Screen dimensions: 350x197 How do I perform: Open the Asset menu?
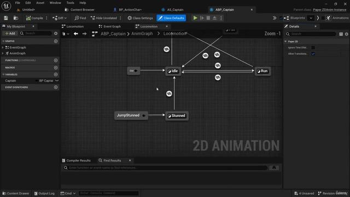click(x=40, y=3)
